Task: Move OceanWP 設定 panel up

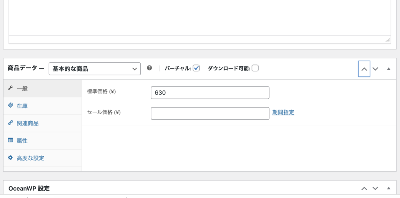Action: coord(364,188)
